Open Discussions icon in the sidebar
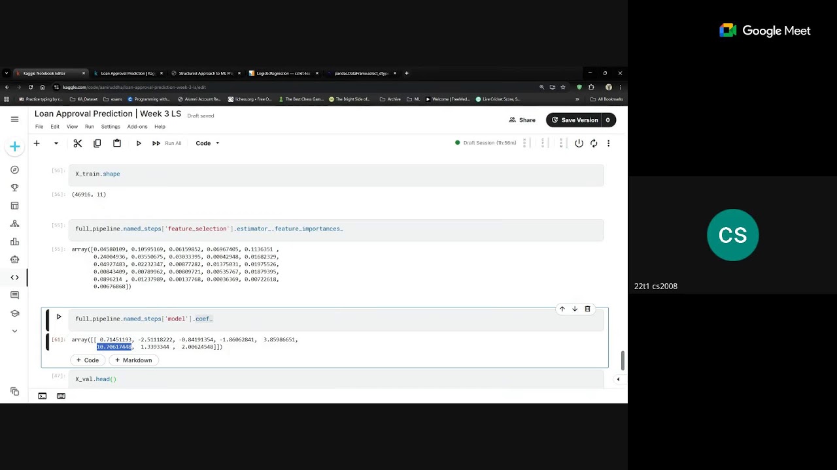 [14, 295]
